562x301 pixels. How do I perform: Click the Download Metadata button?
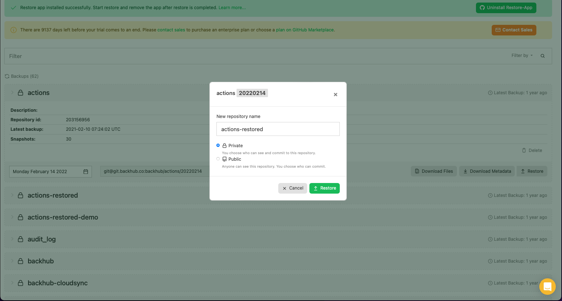[x=487, y=171]
